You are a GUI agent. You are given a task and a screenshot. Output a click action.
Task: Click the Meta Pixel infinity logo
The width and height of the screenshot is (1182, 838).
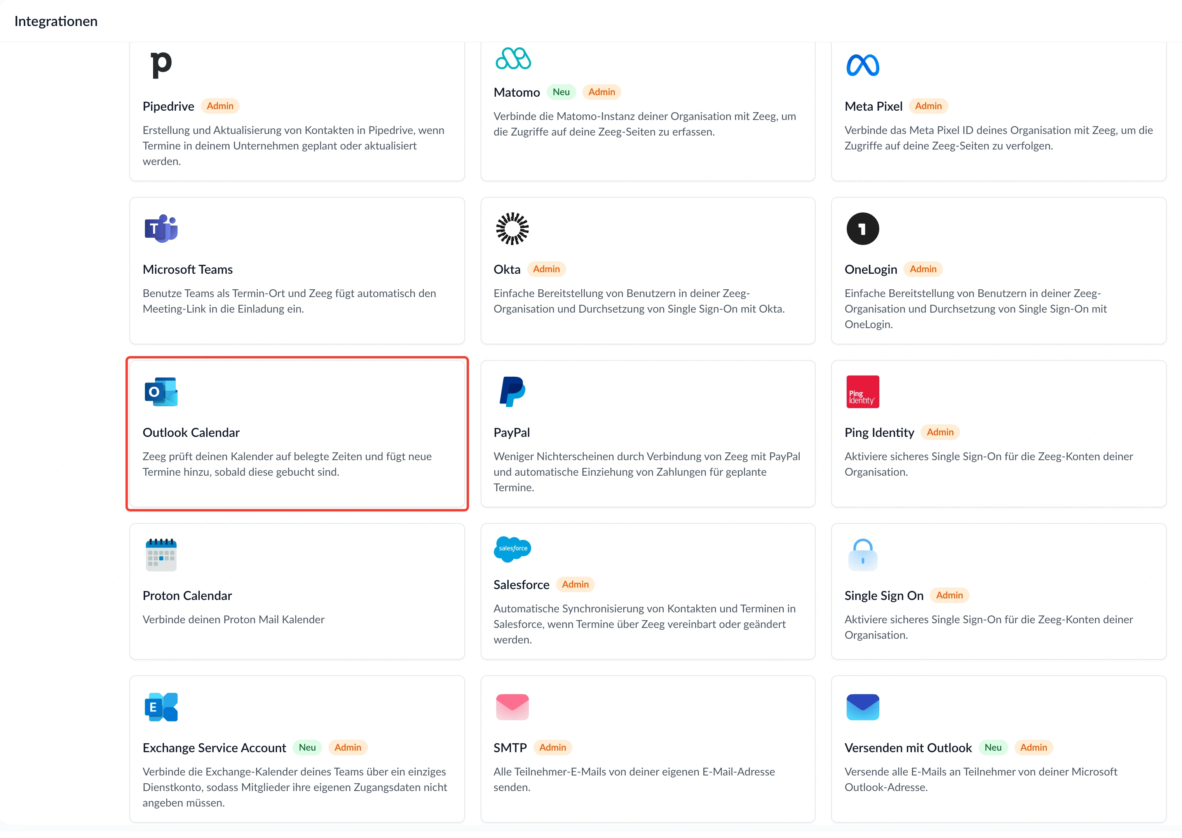862,65
